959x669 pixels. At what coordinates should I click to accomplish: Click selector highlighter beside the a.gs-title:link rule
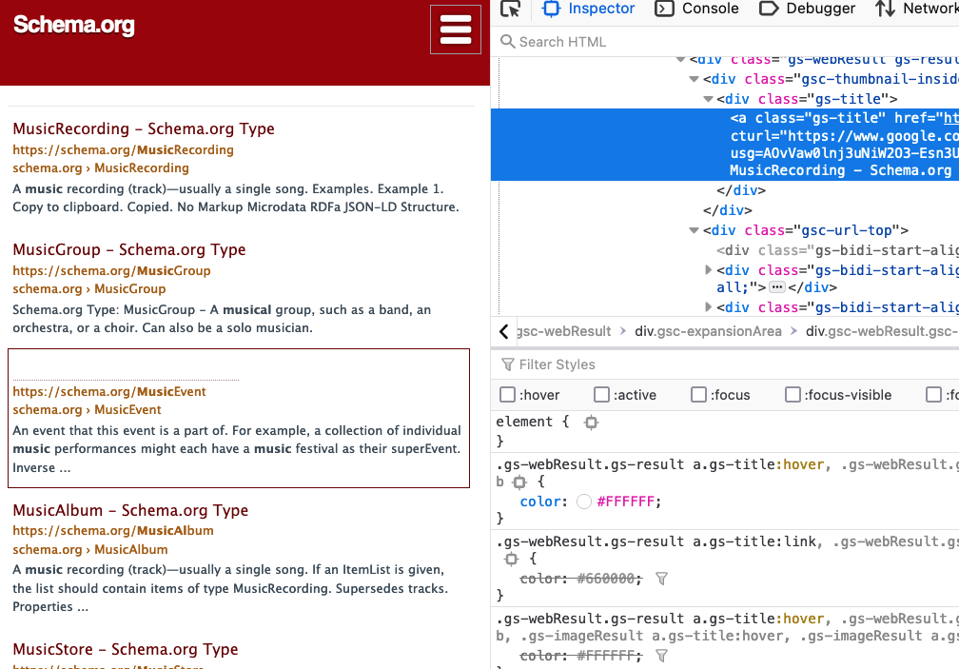(x=511, y=559)
